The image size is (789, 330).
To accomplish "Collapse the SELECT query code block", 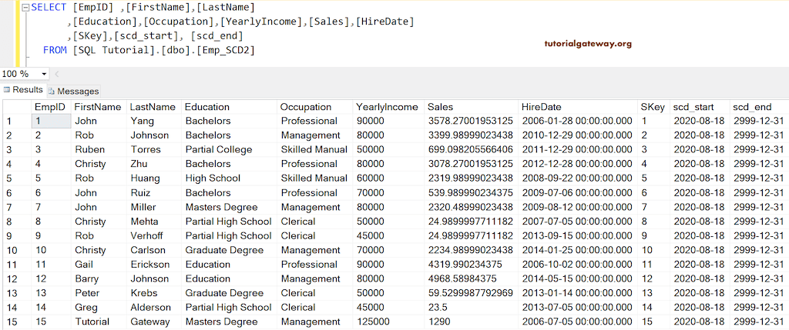I will [24, 7].
